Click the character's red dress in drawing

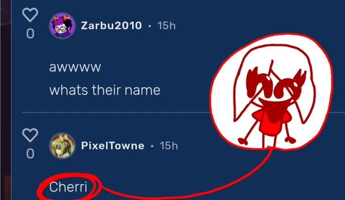click(x=271, y=122)
